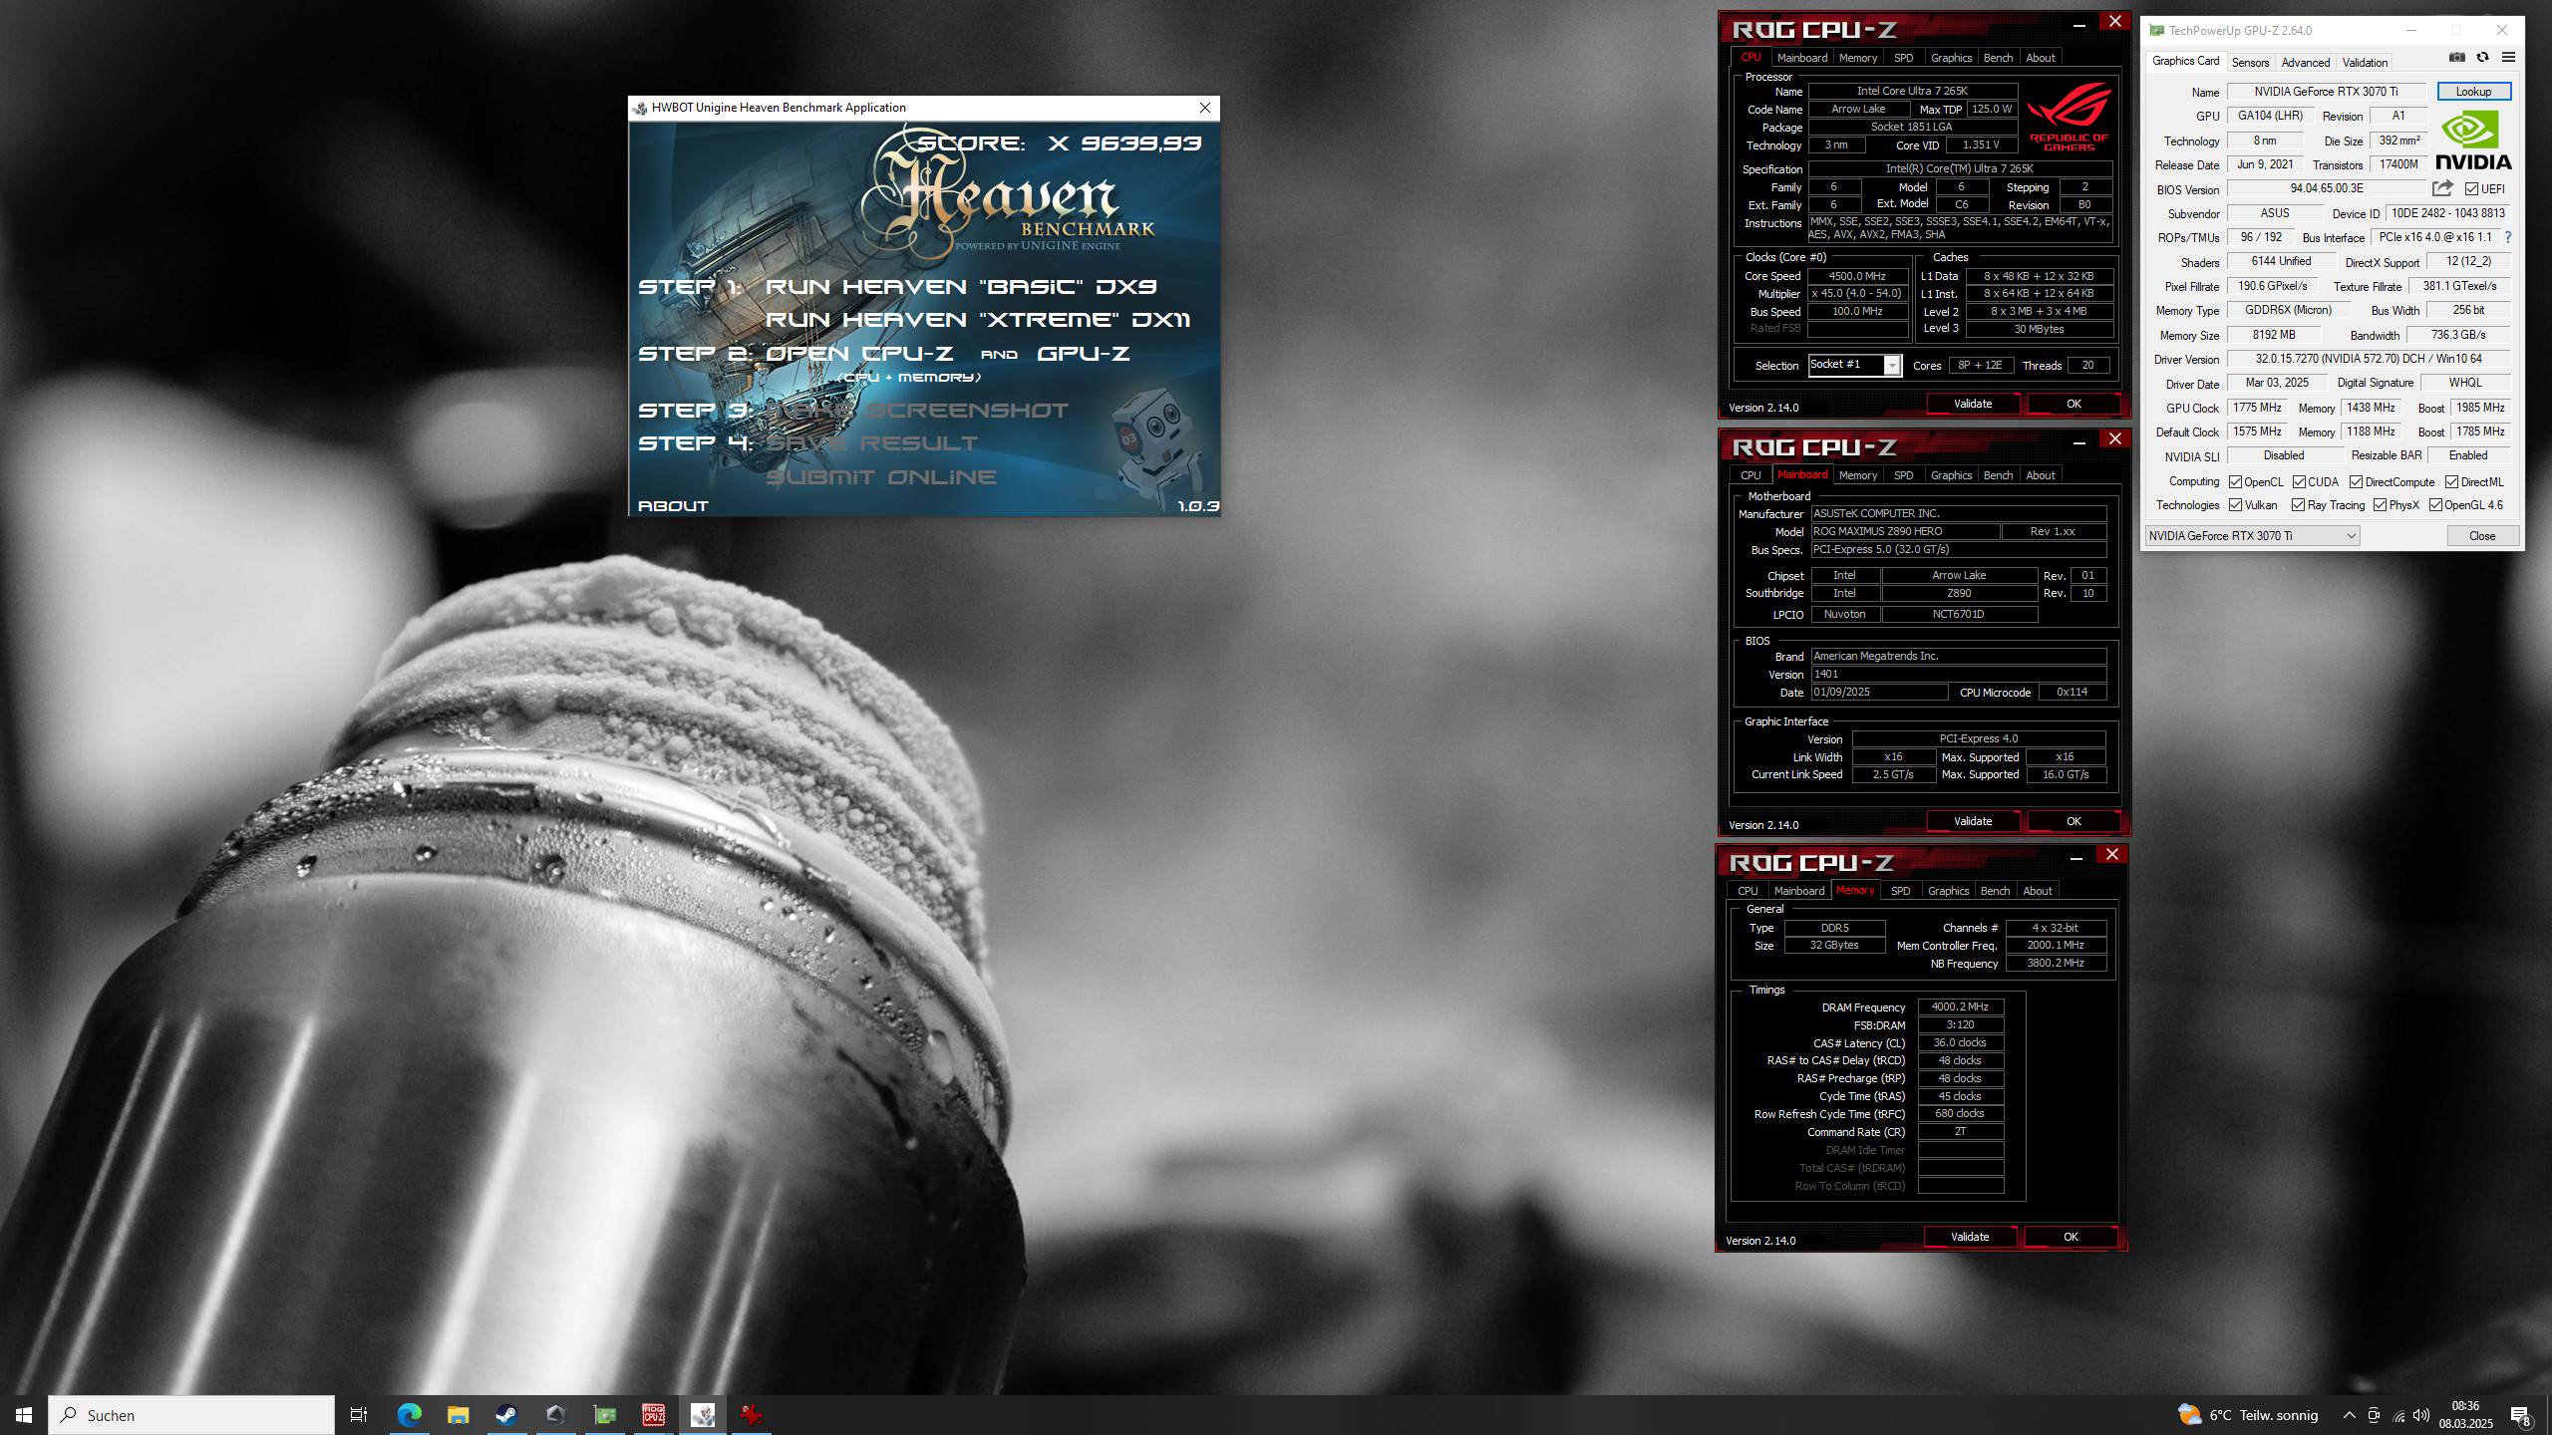Click Submit Online in Heaven window
2552x1435 pixels.
click(x=881, y=476)
